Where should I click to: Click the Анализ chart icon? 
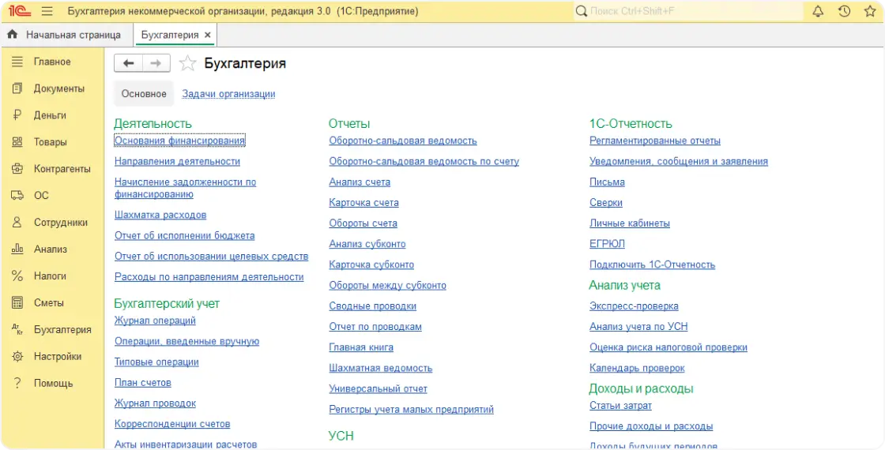17,249
